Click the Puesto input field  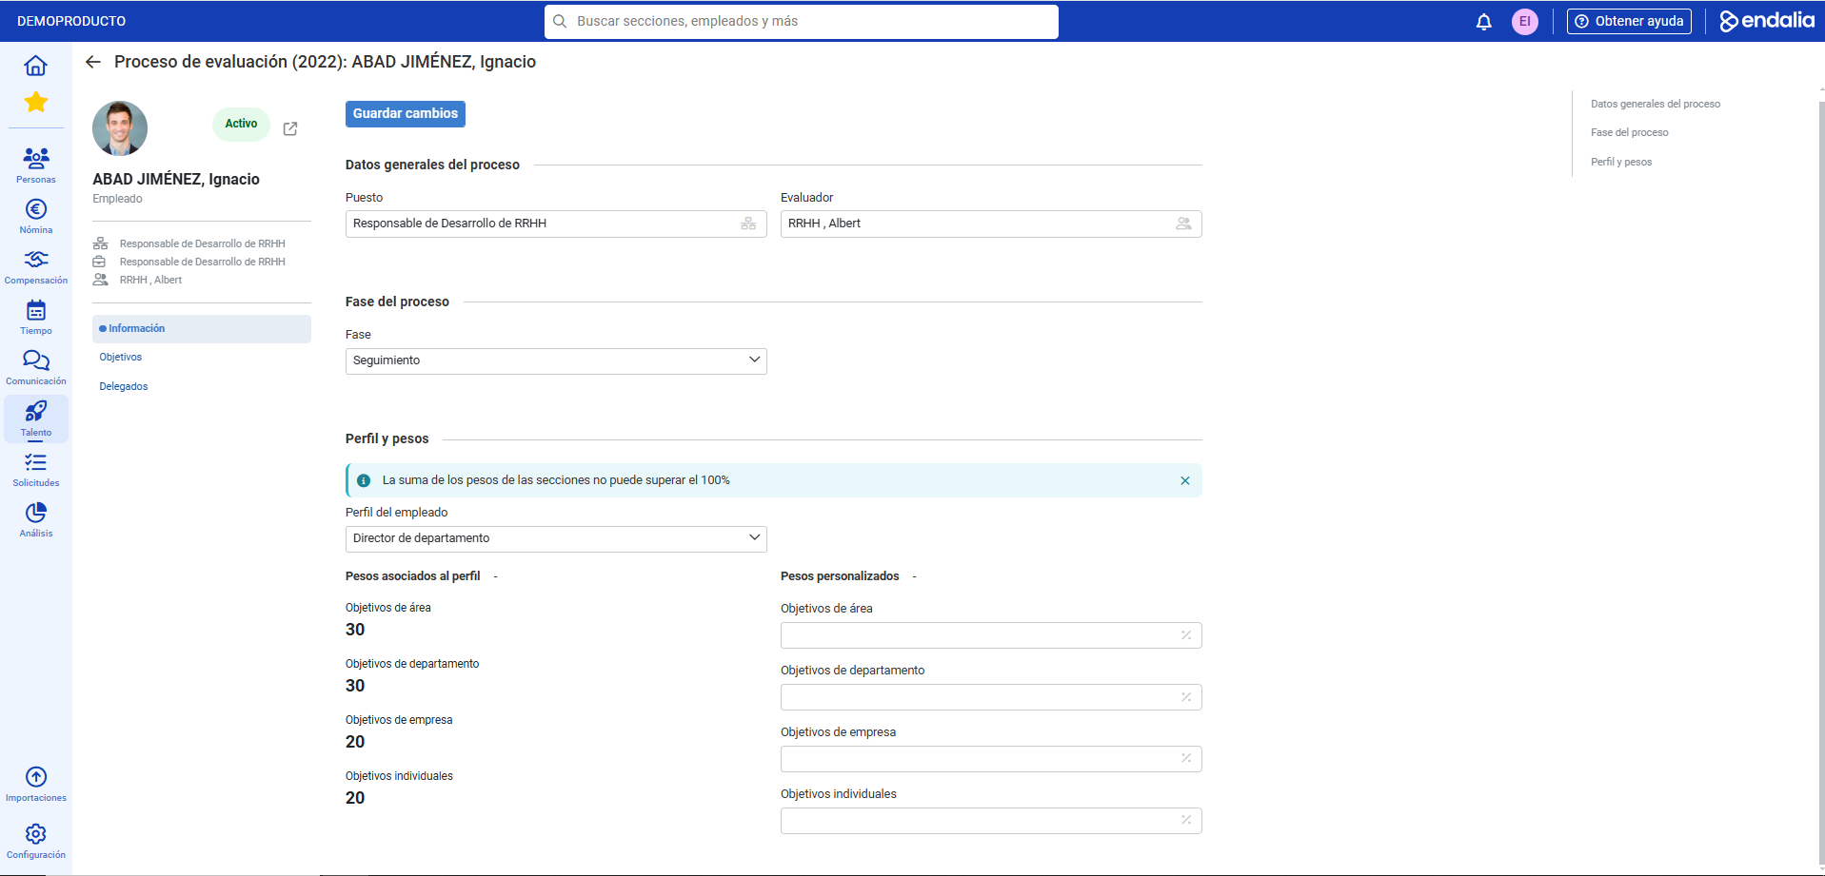click(x=556, y=224)
